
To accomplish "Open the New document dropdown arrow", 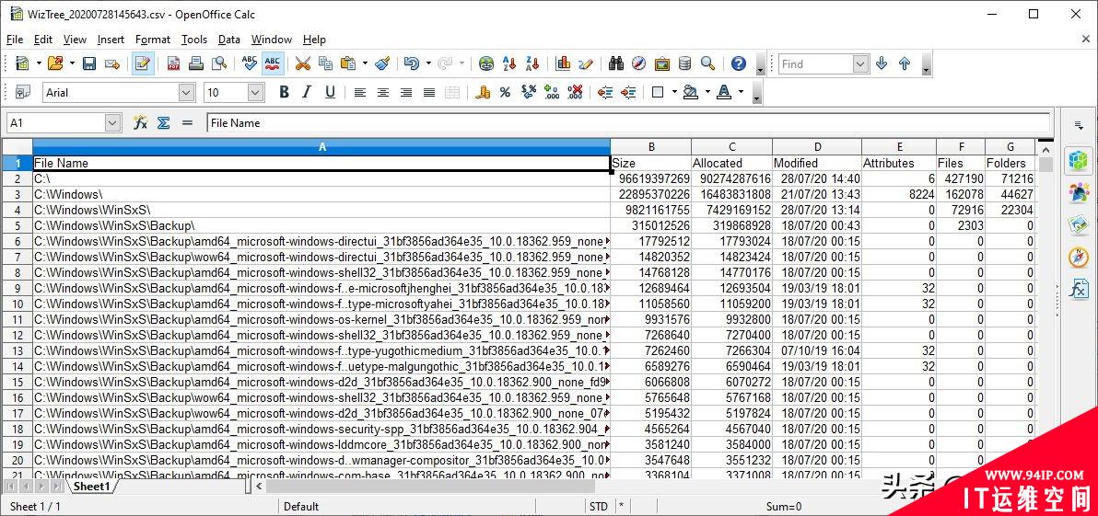I will click(39, 63).
